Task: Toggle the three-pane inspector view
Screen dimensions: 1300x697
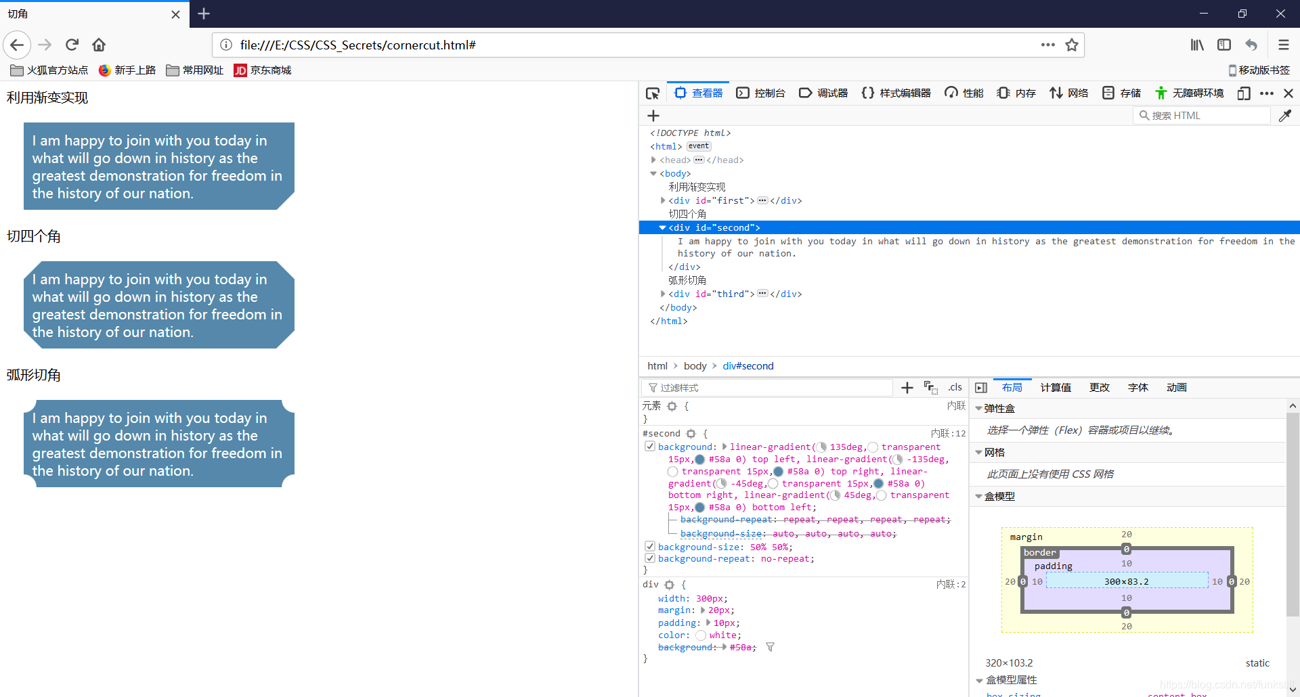Action: (981, 388)
